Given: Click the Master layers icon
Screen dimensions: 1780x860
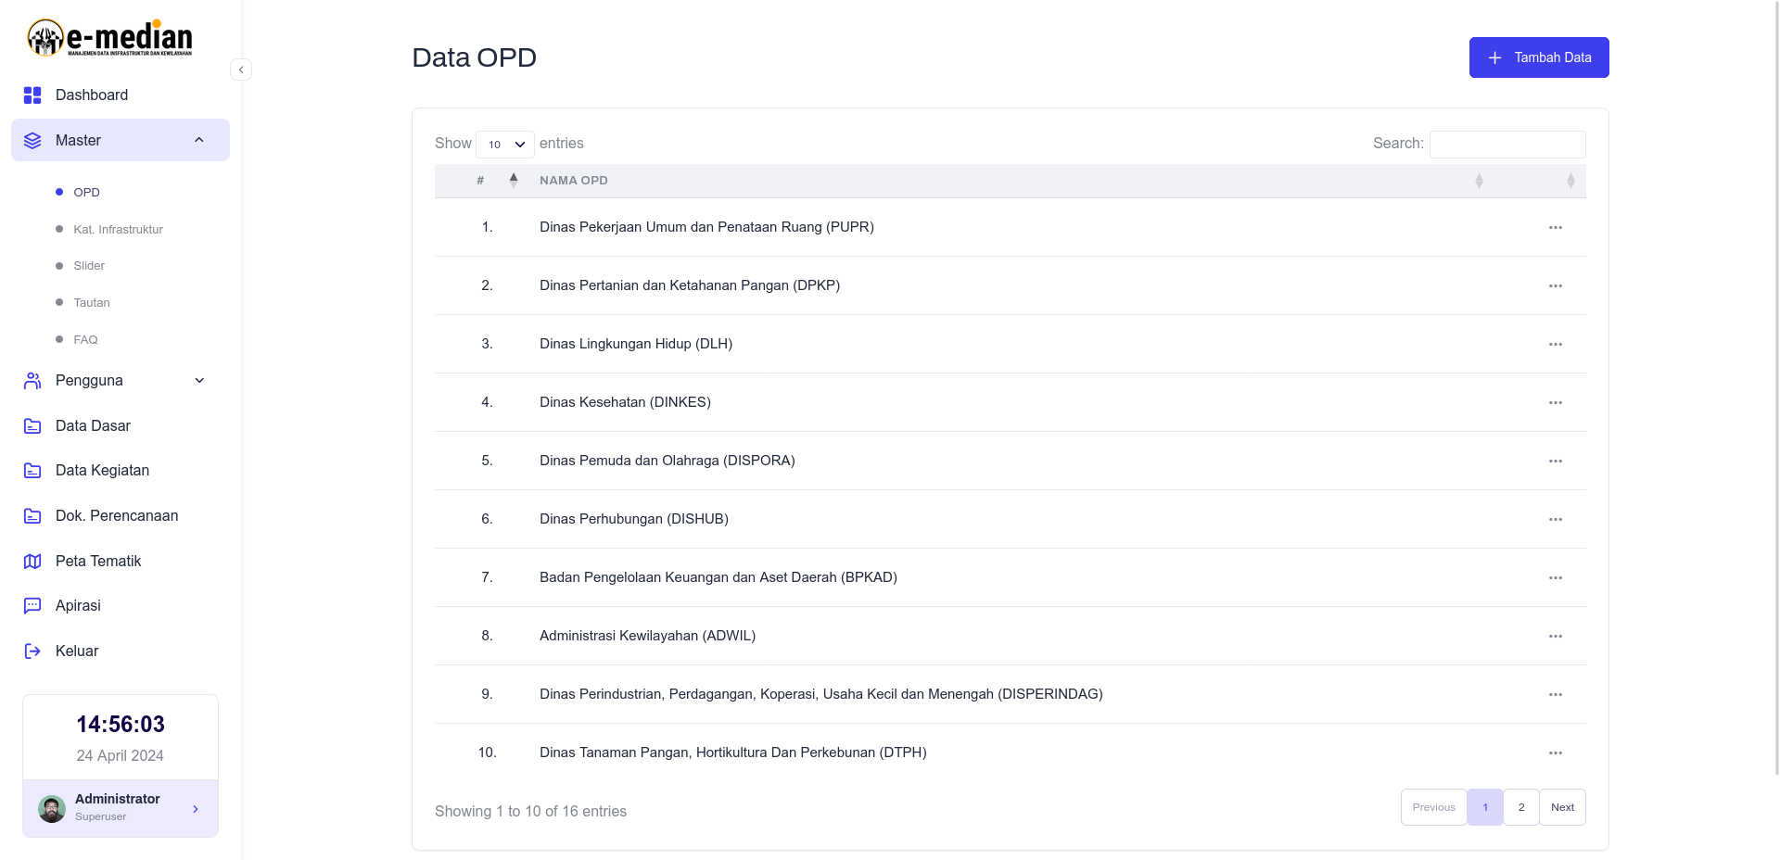Looking at the screenshot, I should pyautogui.click(x=32, y=141).
